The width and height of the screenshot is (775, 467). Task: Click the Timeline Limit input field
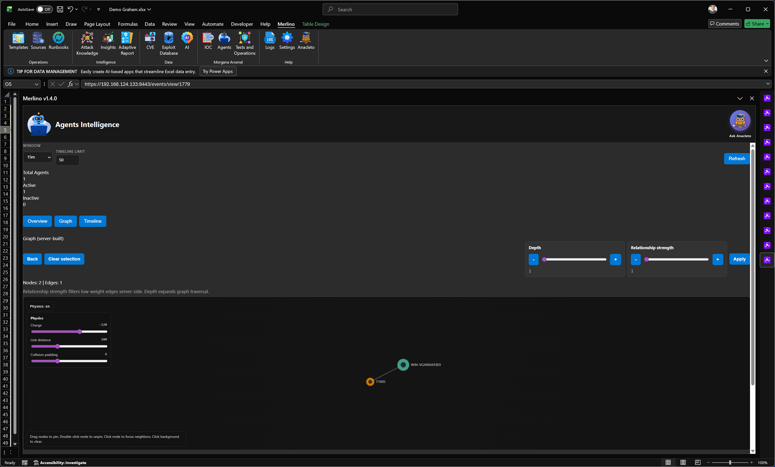(x=67, y=160)
